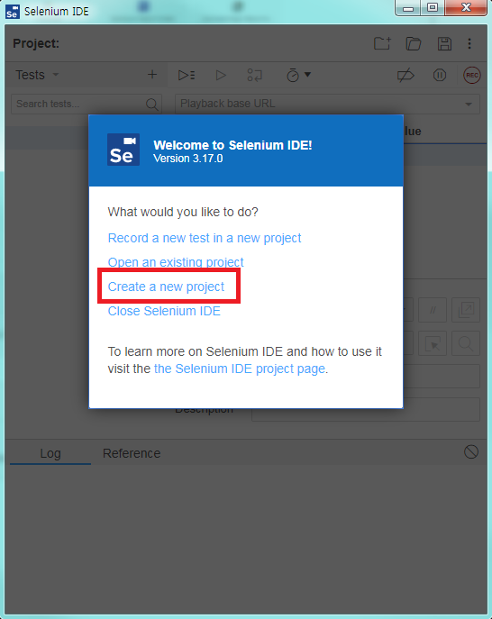Switch to the Log tab
492x619 pixels.
pos(50,453)
